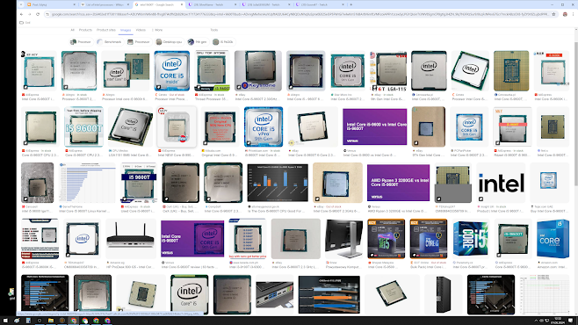
Task: Open the Core i5 vPro 9th Gen thumbnail
Action: tap(264, 126)
